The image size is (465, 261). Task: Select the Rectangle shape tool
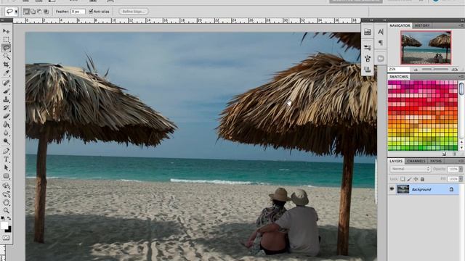click(x=6, y=176)
